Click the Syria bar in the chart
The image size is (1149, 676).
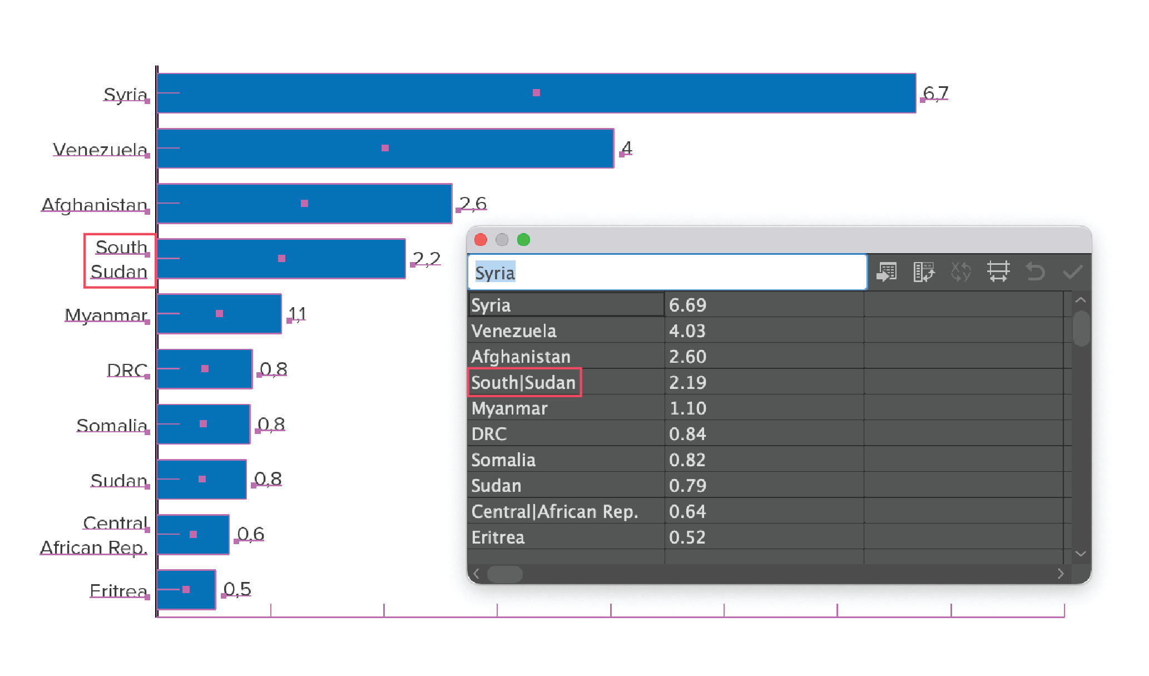pyautogui.click(x=536, y=93)
